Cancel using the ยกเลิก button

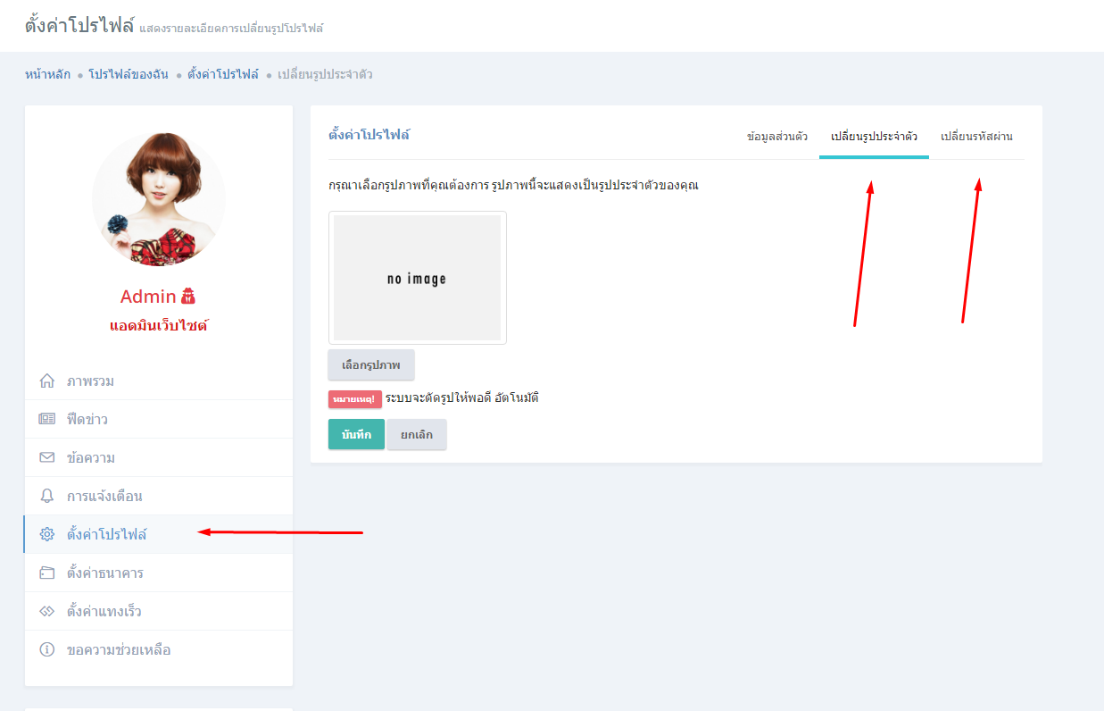coord(417,434)
